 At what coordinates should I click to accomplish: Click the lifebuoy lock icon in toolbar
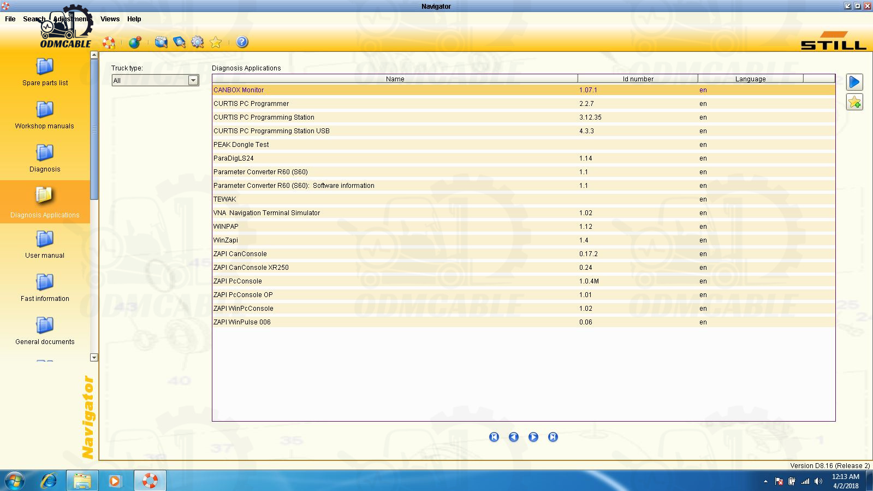coord(109,43)
